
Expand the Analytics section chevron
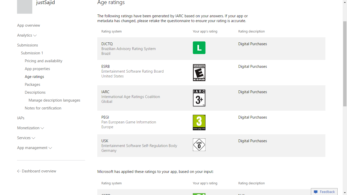35,36
